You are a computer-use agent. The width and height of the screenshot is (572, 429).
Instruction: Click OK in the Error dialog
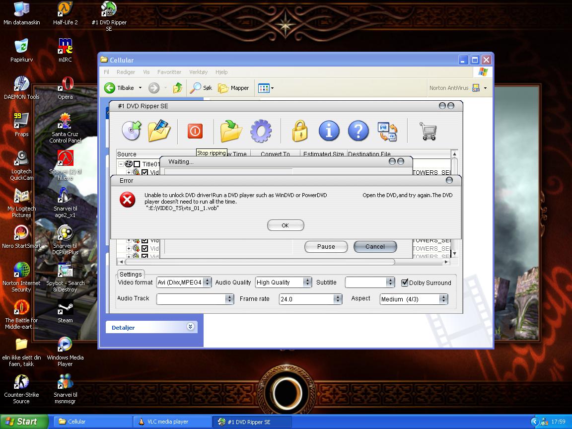click(286, 225)
